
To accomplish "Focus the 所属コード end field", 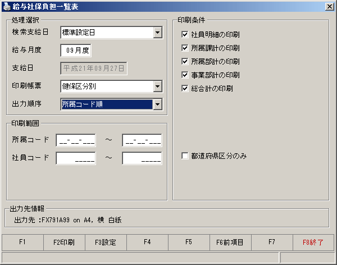I will tap(142, 140).
